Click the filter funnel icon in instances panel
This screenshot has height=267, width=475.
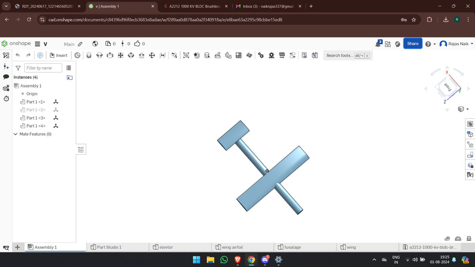click(18, 68)
